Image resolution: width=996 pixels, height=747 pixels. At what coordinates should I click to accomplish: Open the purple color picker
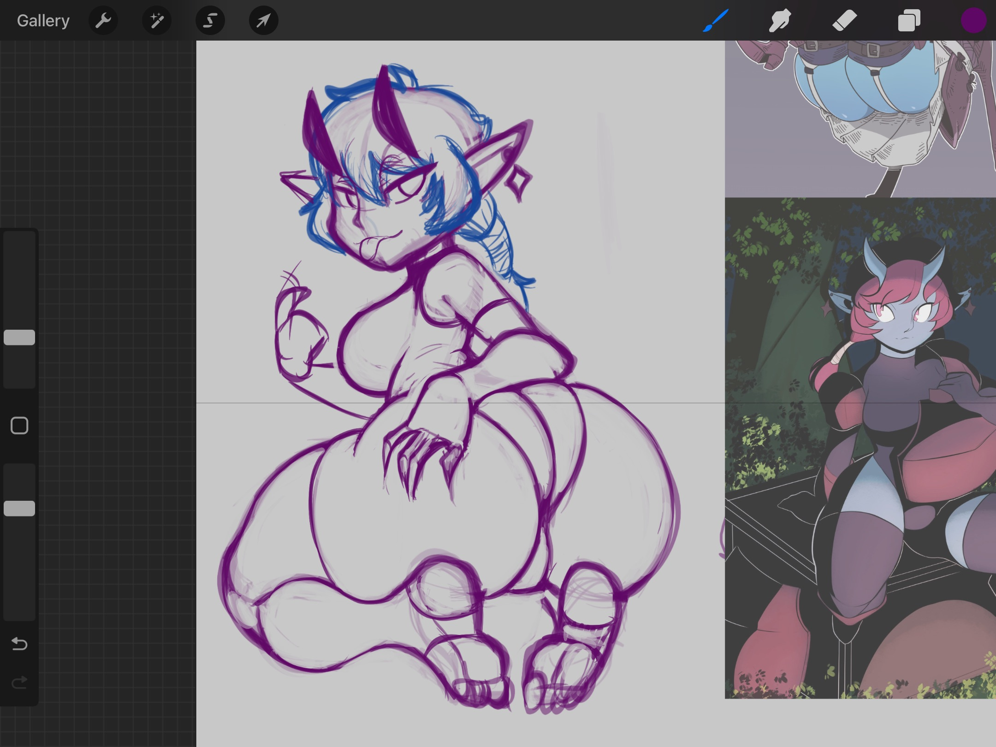[x=973, y=21]
